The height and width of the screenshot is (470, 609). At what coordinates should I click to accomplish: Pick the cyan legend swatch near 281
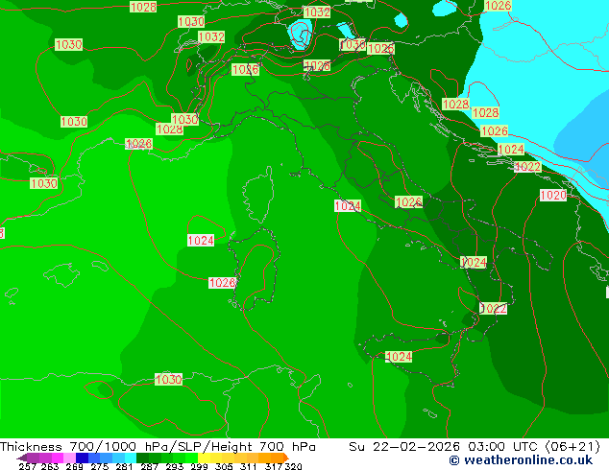point(131,458)
